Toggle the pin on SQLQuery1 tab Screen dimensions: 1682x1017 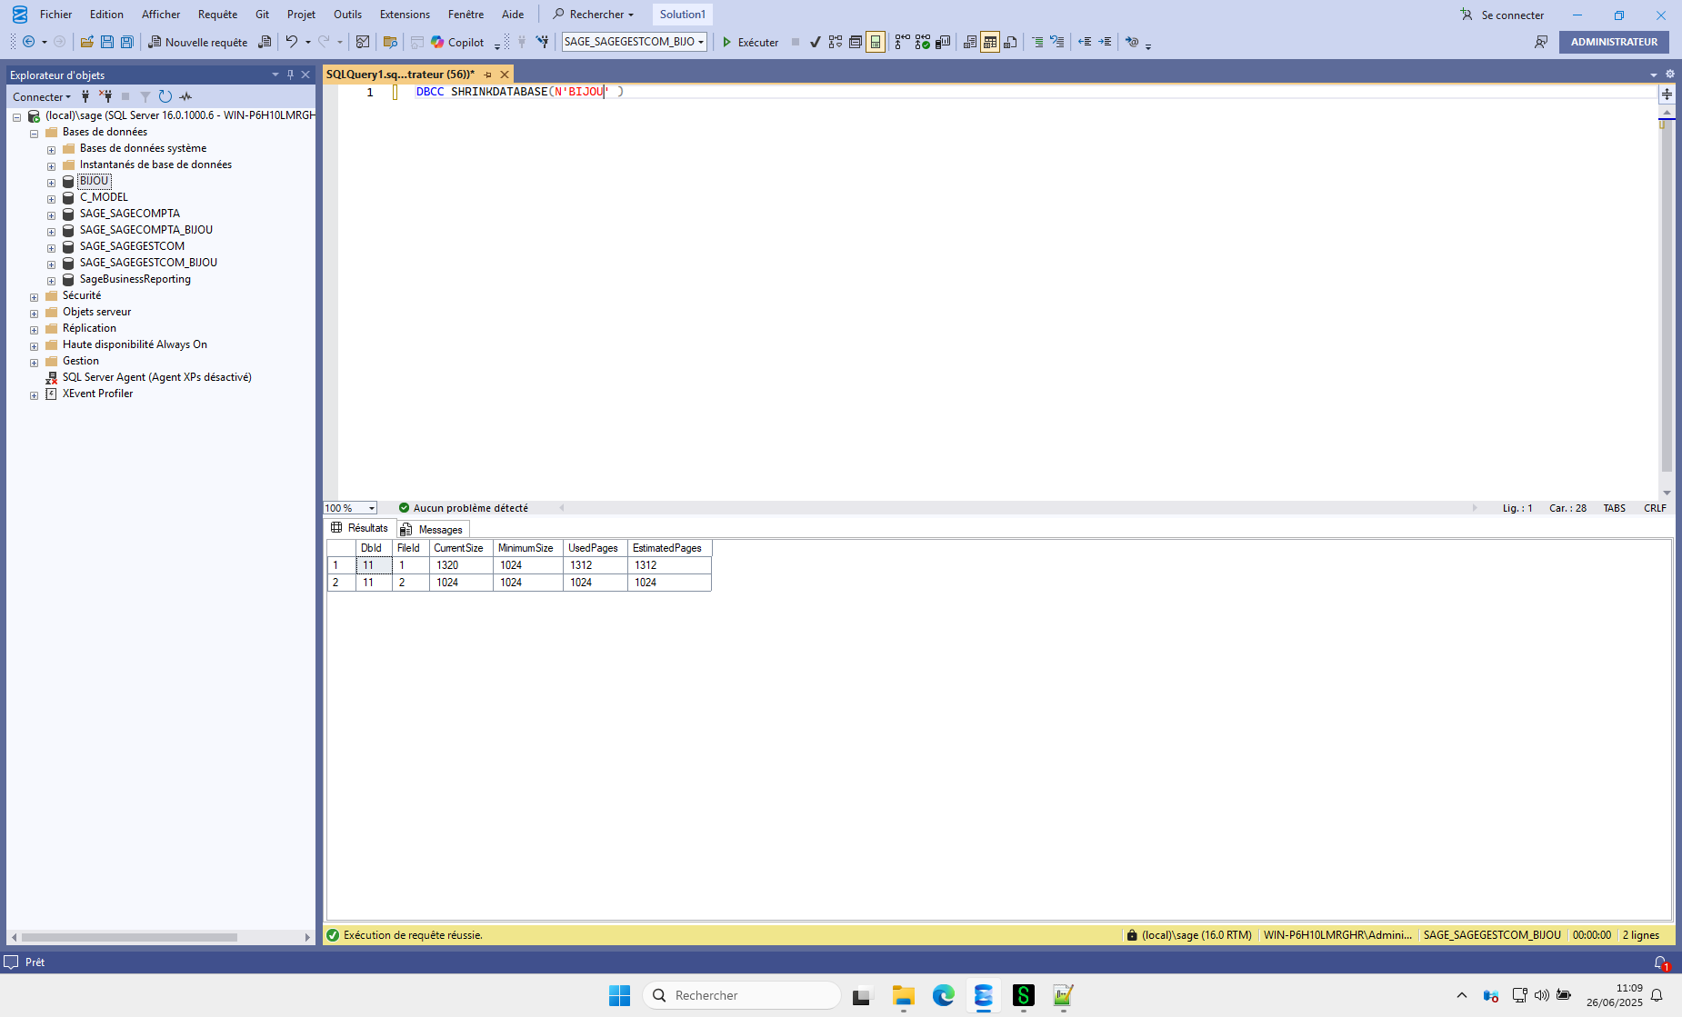[488, 75]
